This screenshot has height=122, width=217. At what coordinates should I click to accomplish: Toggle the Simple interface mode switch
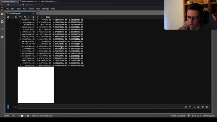coord(12,116)
